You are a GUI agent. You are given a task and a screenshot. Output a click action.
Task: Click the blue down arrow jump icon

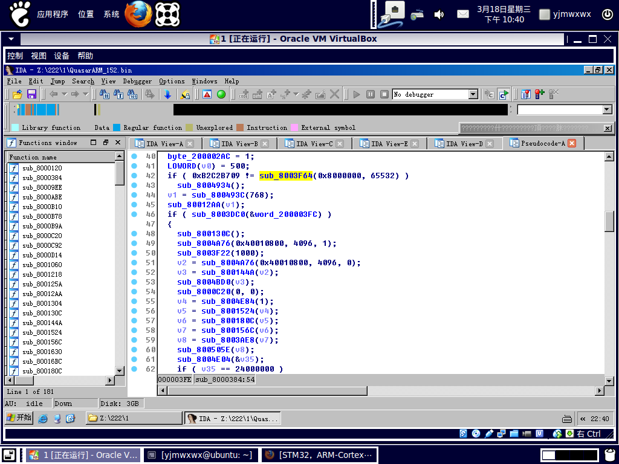(167, 94)
